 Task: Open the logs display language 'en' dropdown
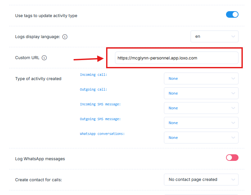[214, 36]
